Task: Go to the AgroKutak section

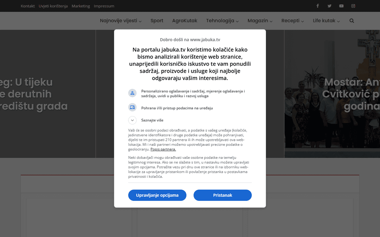Action: [x=185, y=21]
